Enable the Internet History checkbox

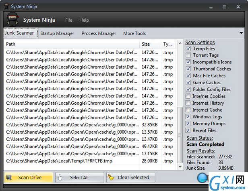pyautogui.click(x=188, y=103)
